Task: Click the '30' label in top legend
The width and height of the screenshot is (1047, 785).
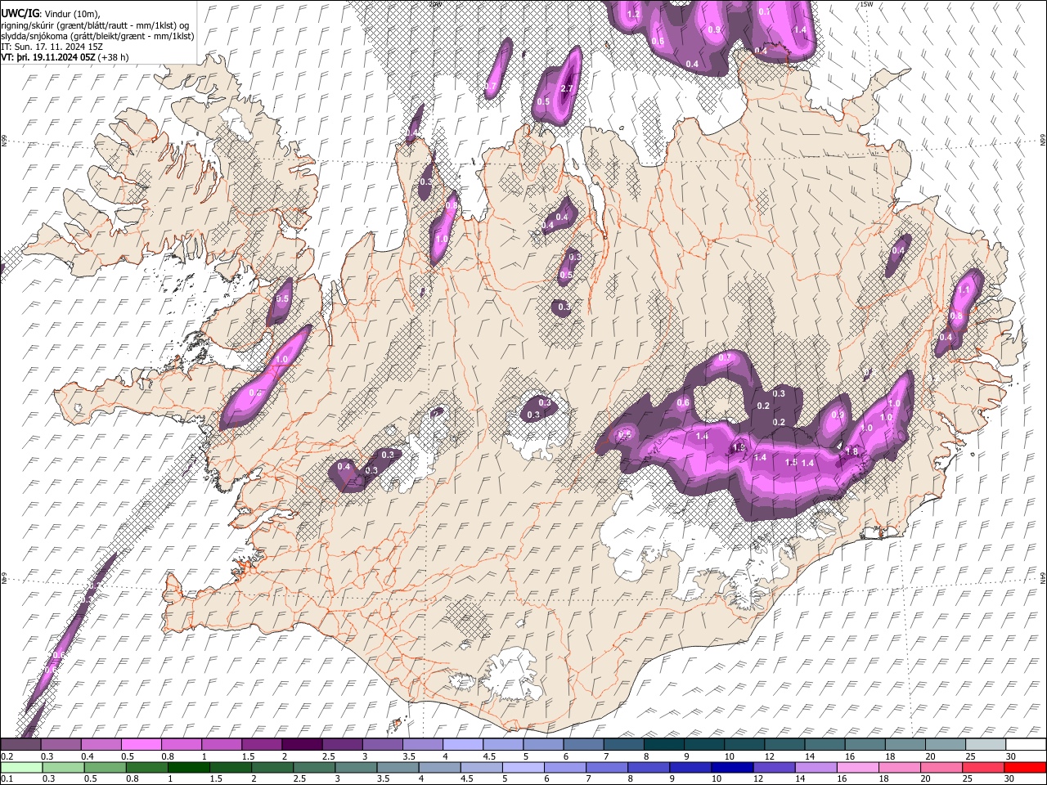Action: pyautogui.click(x=1010, y=756)
